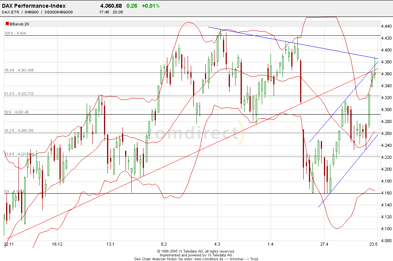Image resolution: width=393 pixels, height=261 pixels.
Task: Click the 13.1 date axis label
Action: coord(110,244)
